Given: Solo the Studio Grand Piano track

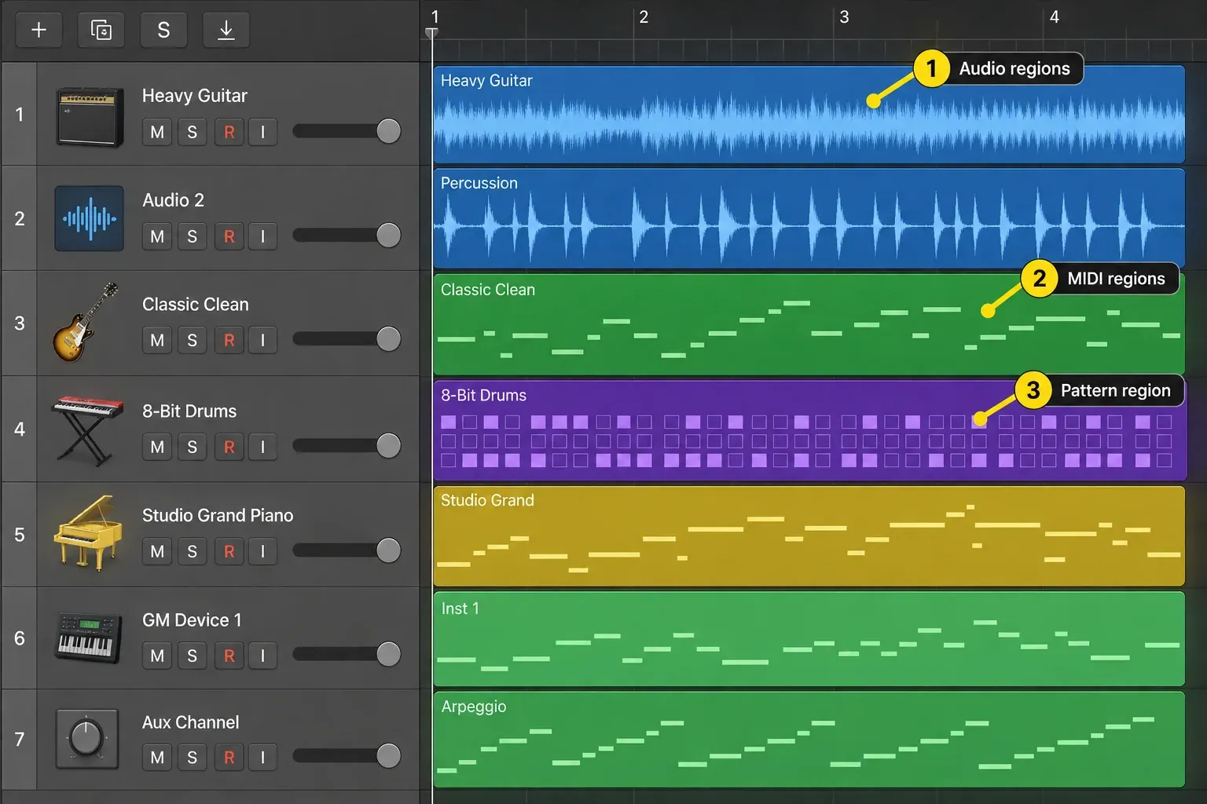Looking at the screenshot, I should (x=193, y=551).
